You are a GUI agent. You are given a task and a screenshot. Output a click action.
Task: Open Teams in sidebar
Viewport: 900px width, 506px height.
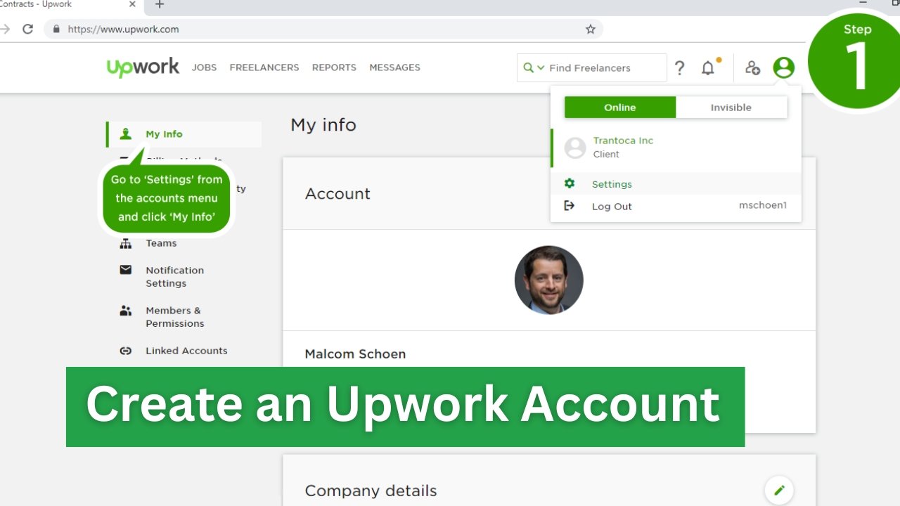pos(161,243)
